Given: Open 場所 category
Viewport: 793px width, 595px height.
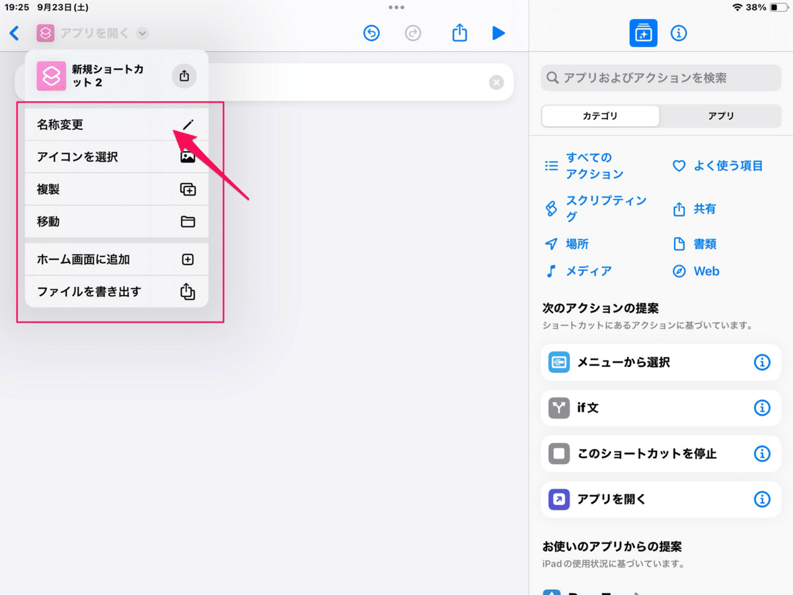Looking at the screenshot, I should click(566, 244).
